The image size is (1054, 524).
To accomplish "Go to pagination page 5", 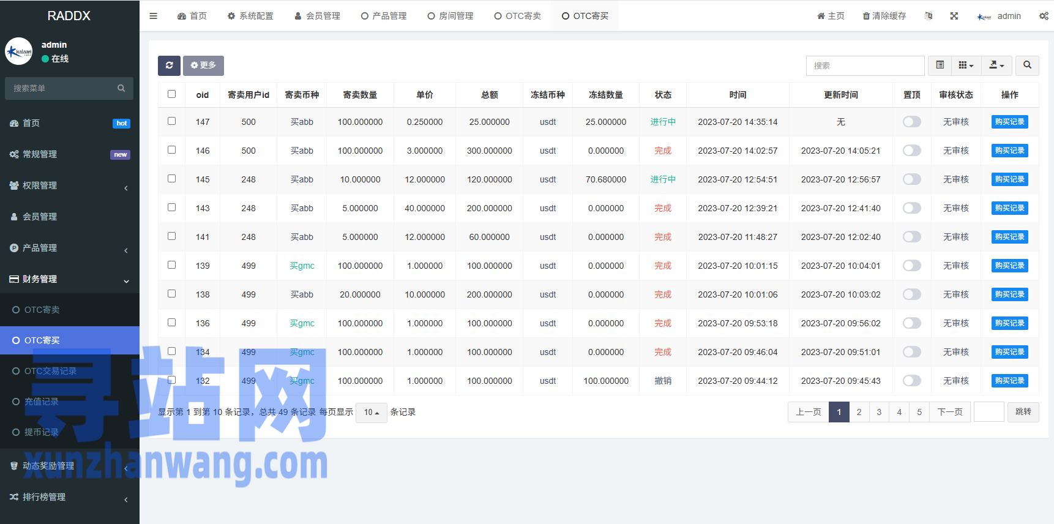I will [x=919, y=412].
